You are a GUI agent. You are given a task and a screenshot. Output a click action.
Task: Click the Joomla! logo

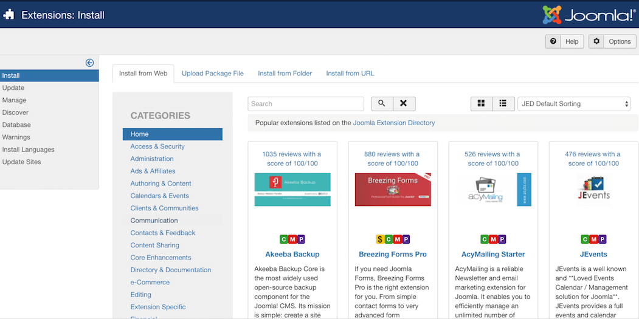click(x=589, y=15)
